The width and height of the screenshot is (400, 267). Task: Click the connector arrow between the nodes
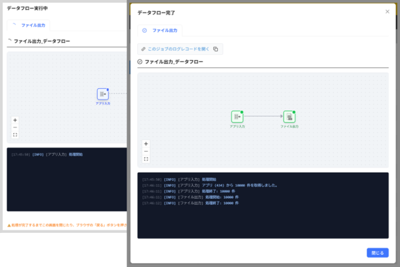(x=263, y=116)
